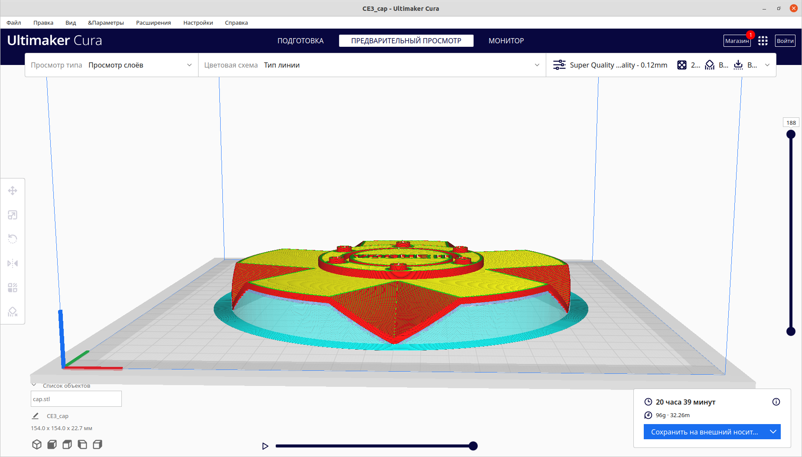Viewport: 802px width, 457px height.
Task: Switch to top view camera icon
Action: [x=67, y=444]
